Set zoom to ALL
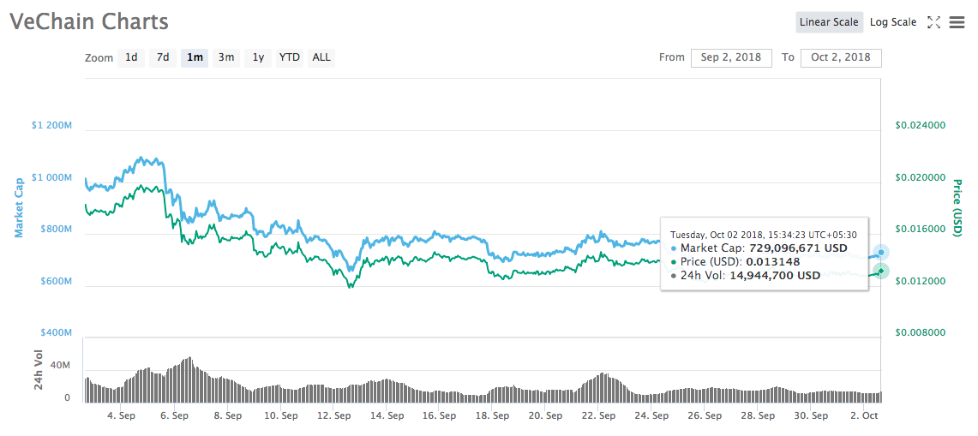 point(321,57)
